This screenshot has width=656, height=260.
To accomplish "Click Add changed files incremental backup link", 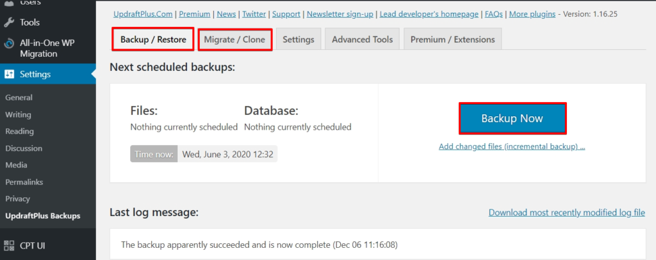I will click(512, 147).
